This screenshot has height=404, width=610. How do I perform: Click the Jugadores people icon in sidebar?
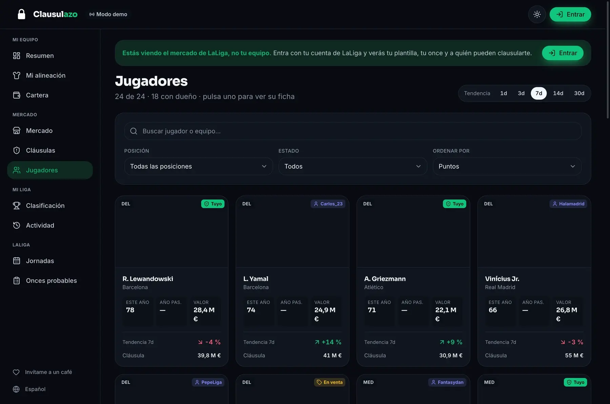pyautogui.click(x=17, y=170)
